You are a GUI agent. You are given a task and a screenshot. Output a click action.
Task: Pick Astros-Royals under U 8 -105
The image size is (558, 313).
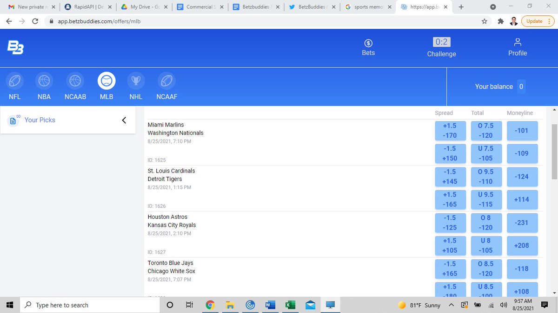(x=485, y=245)
